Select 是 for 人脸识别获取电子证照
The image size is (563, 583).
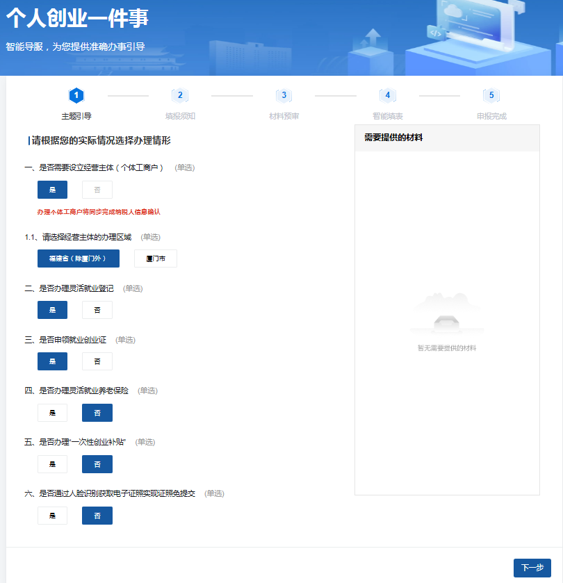point(52,516)
